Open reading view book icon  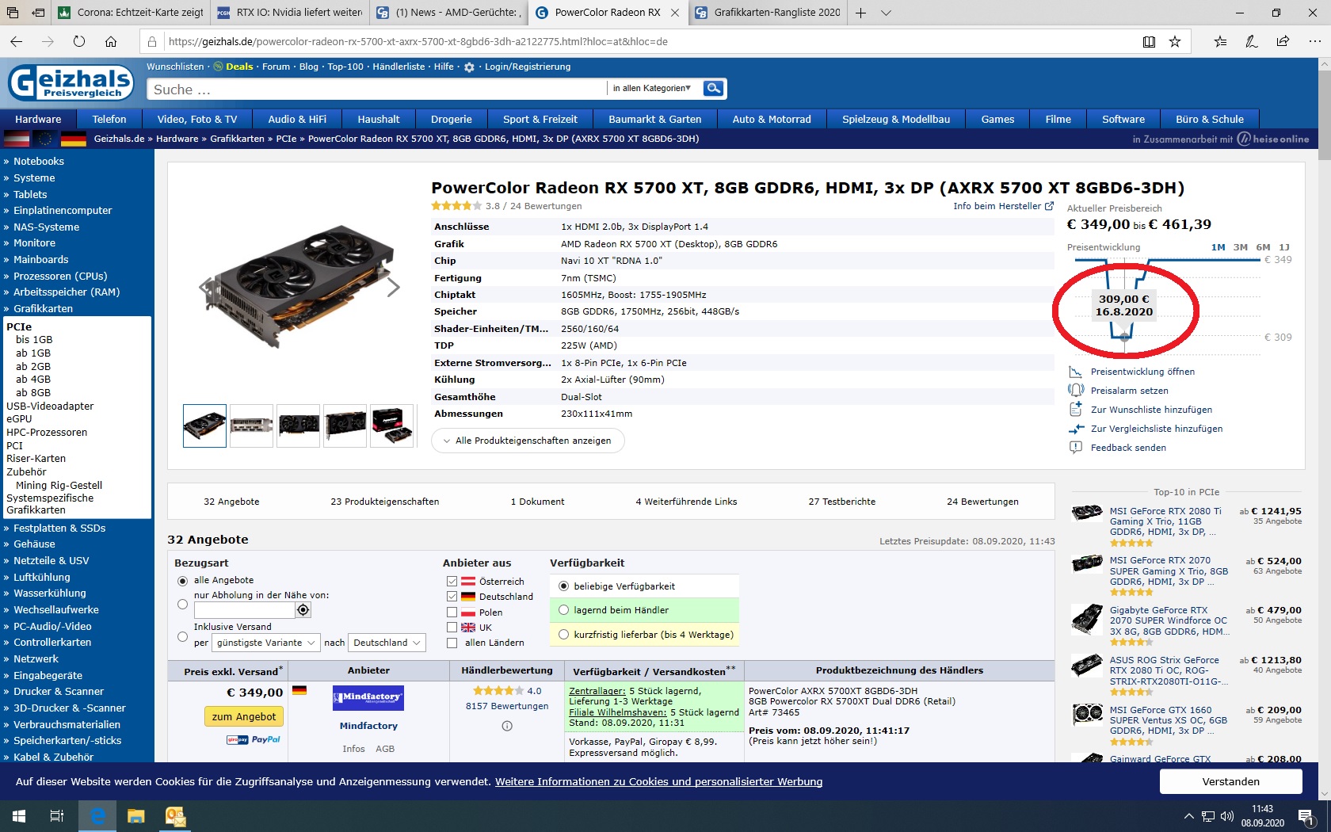[x=1149, y=41]
